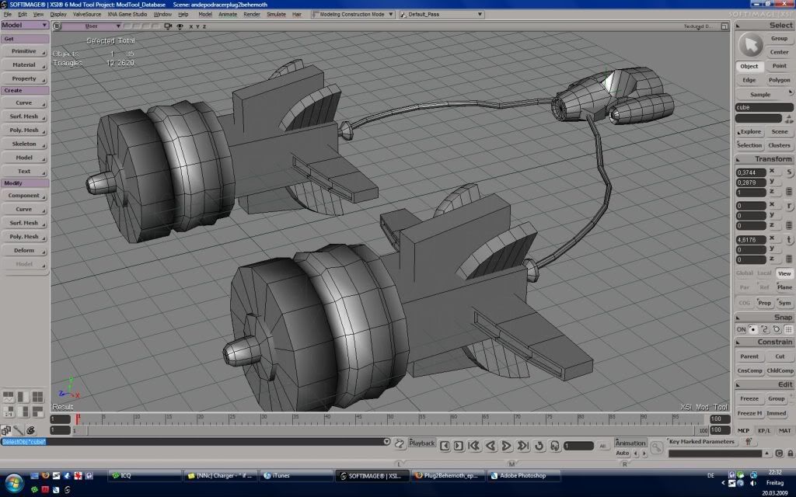
Task: Open the Model module dropdown
Action: [24, 25]
